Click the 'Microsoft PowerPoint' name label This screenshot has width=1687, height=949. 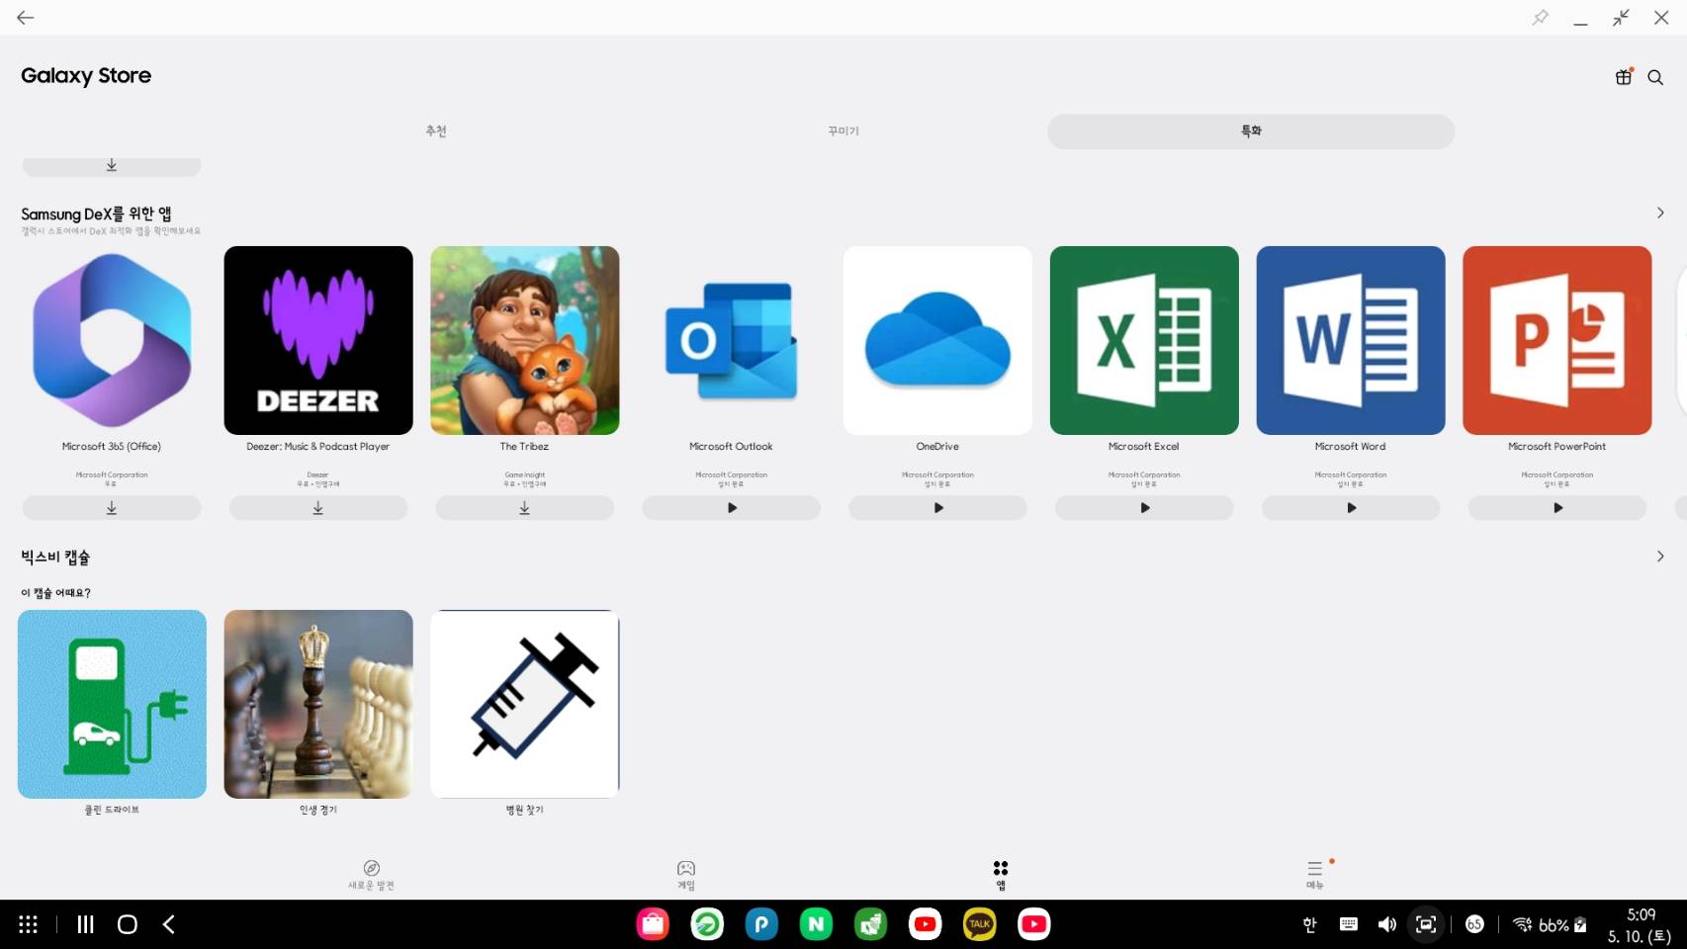coord(1557,447)
